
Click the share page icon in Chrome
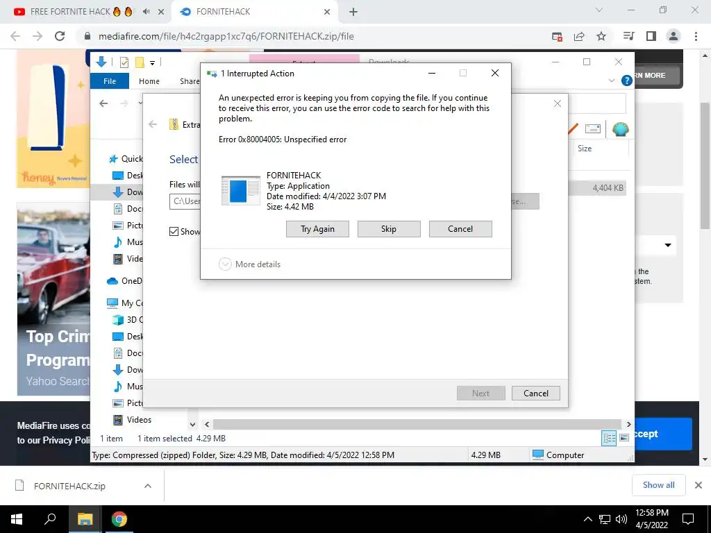[579, 36]
